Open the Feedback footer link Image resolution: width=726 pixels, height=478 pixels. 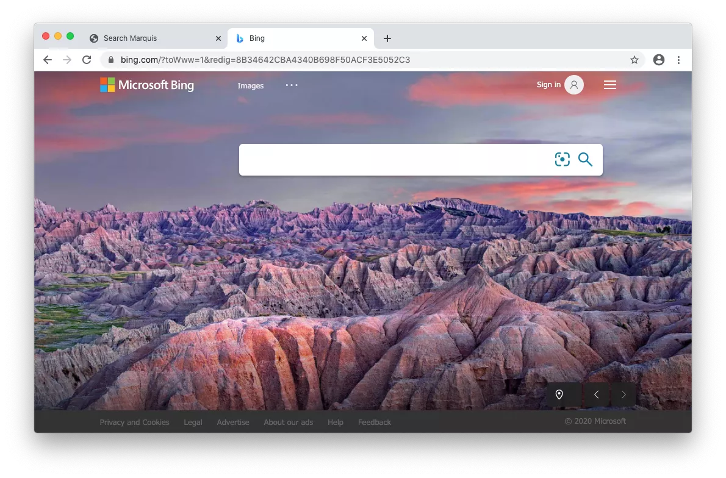374,422
